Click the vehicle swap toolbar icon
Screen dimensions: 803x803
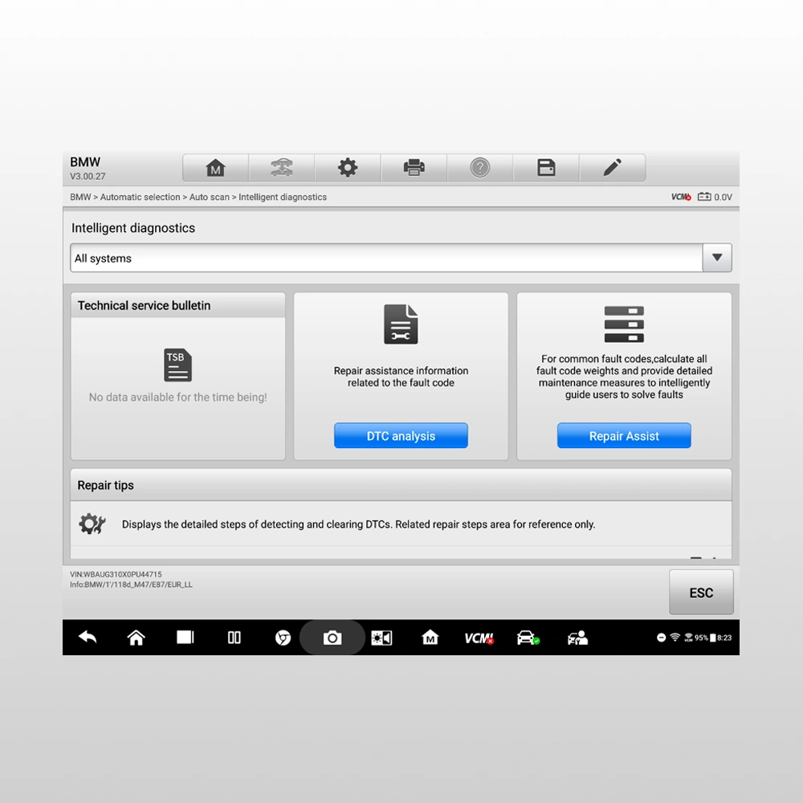click(282, 168)
